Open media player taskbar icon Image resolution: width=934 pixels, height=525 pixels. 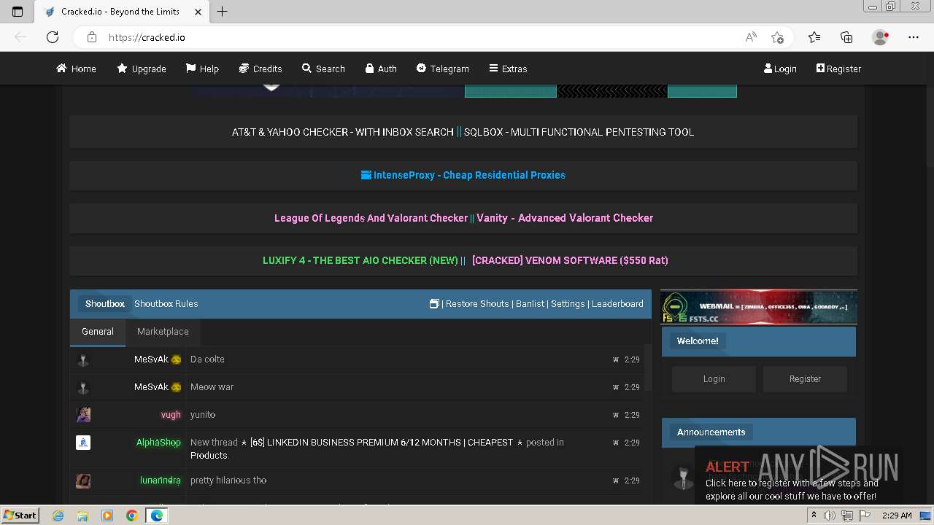pyautogui.click(x=107, y=516)
